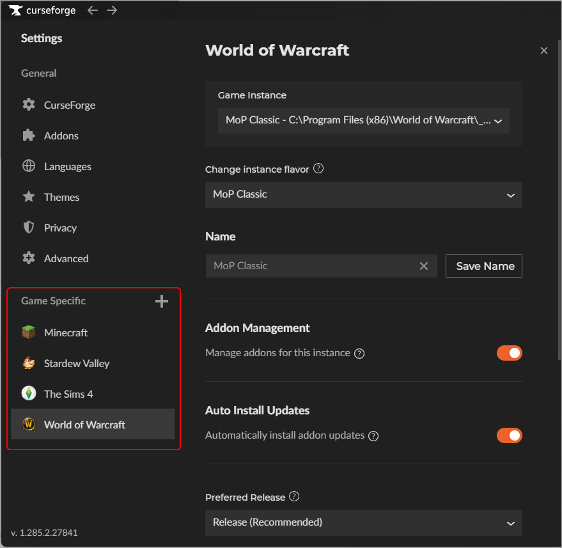Toggle Manage addons for this instance
The width and height of the screenshot is (562, 548).
[x=510, y=354]
